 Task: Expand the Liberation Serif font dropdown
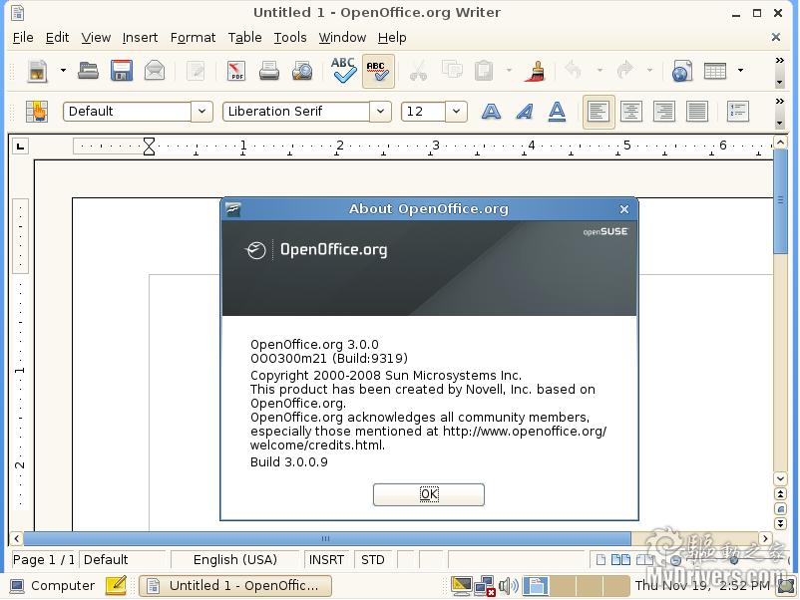pyautogui.click(x=381, y=112)
